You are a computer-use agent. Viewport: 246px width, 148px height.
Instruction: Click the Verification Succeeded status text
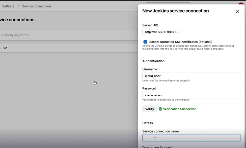tap(179, 109)
